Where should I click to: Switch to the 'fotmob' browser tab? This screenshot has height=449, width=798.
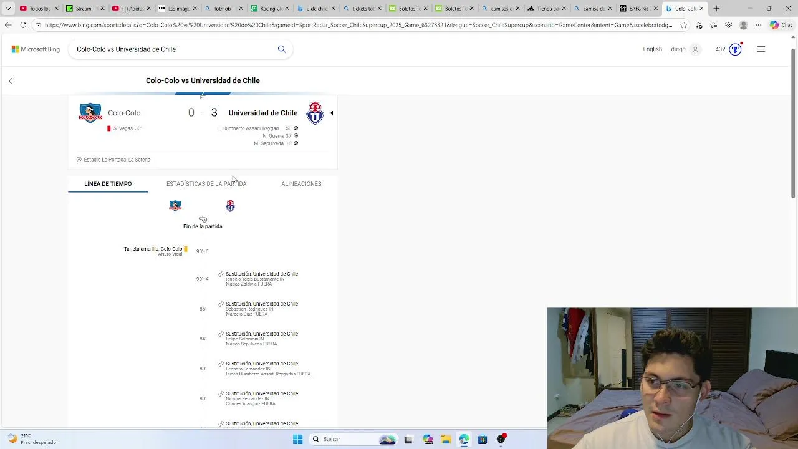pyautogui.click(x=223, y=9)
